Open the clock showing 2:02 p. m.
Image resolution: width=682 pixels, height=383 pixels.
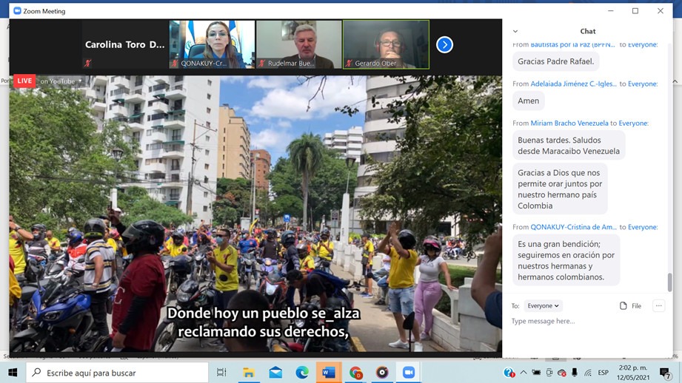(633, 373)
